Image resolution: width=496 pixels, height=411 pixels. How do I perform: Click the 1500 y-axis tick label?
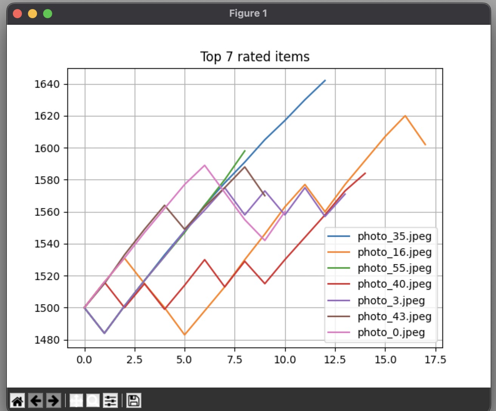coord(47,308)
